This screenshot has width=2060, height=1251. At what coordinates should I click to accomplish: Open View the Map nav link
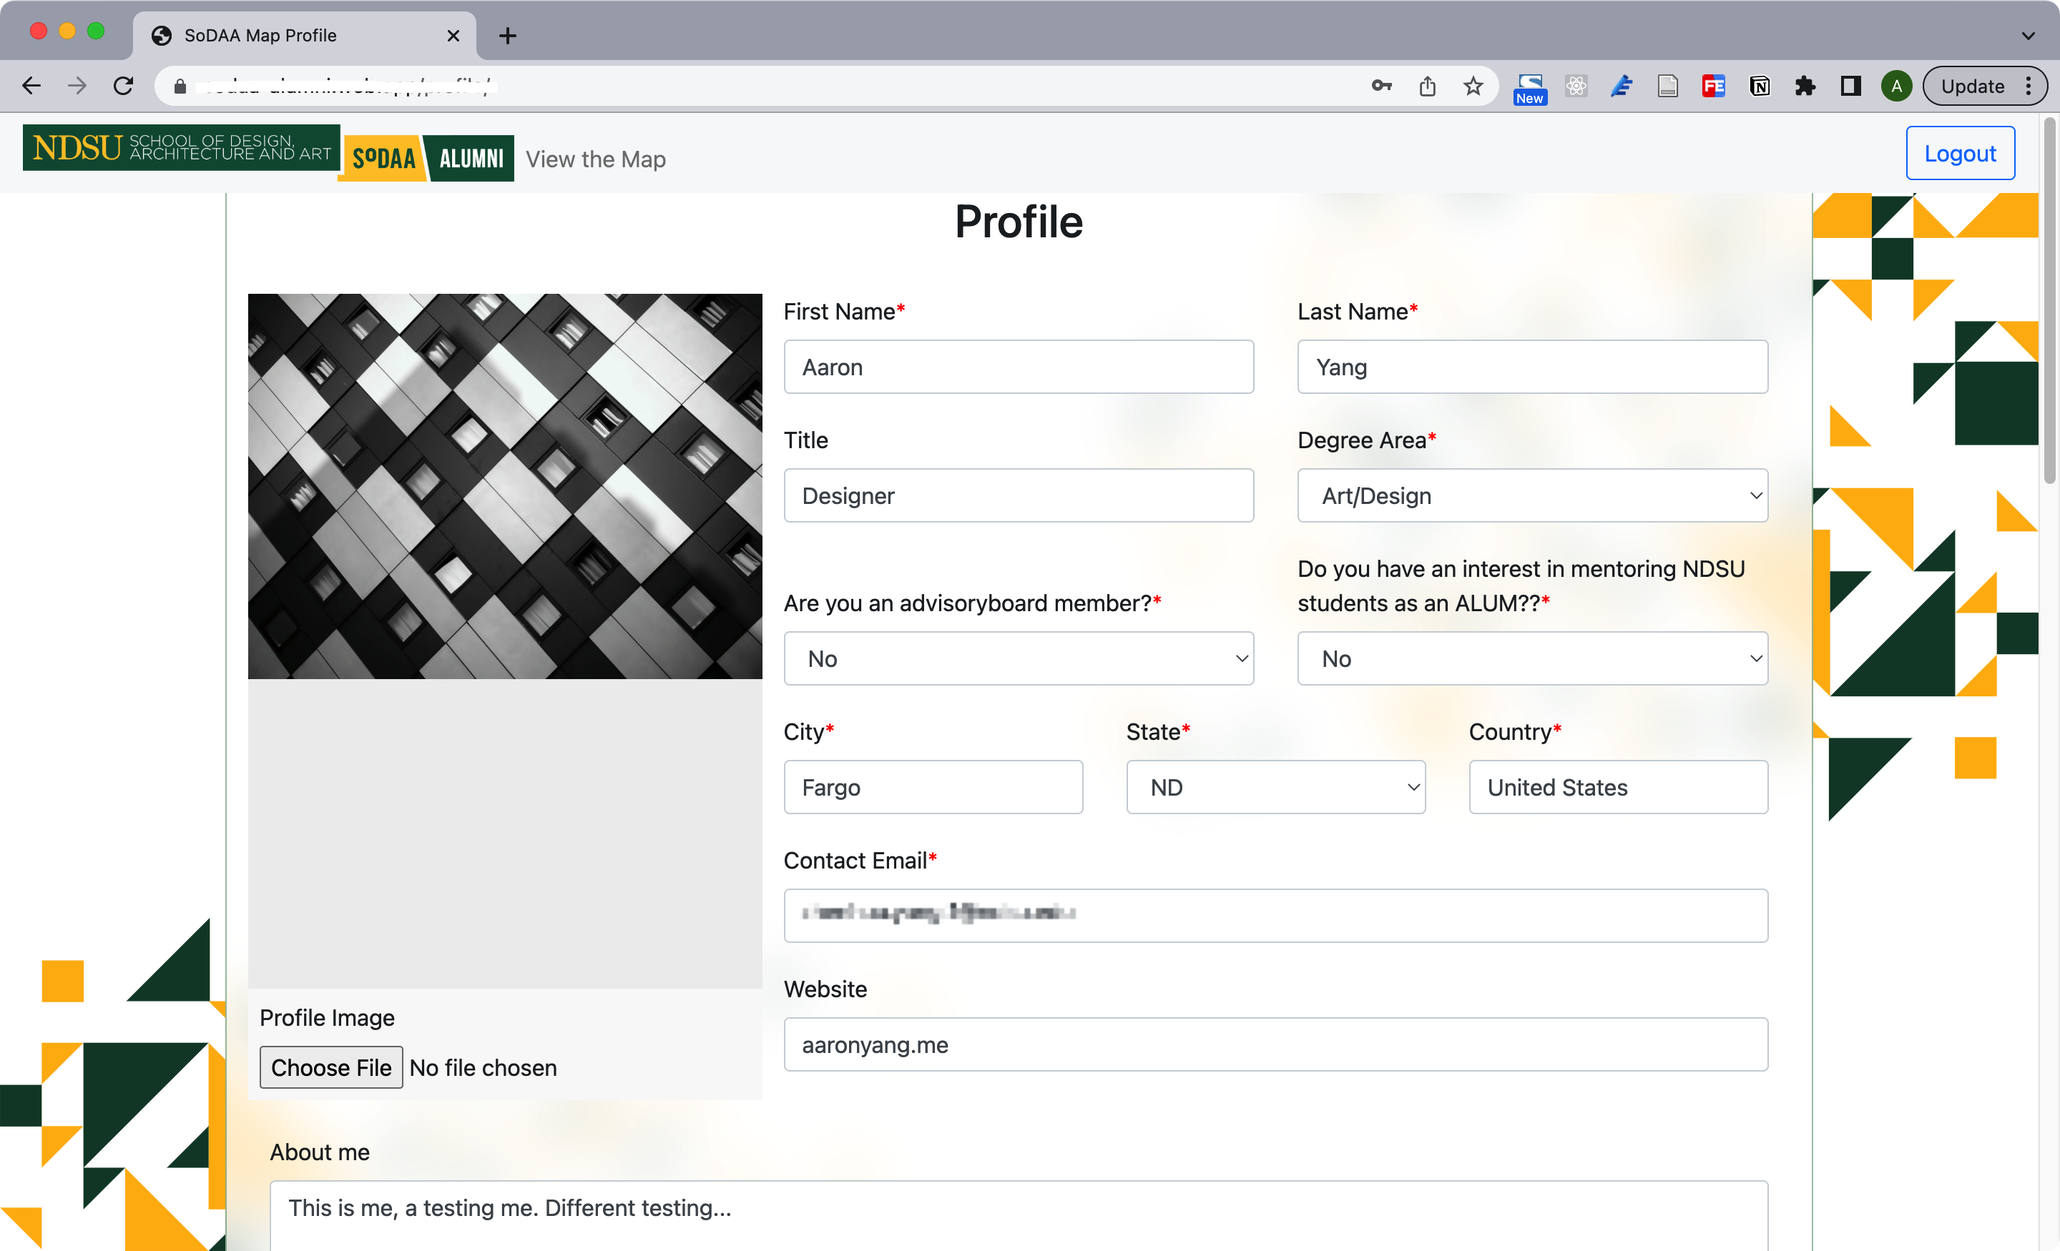[x=595, y=159]
